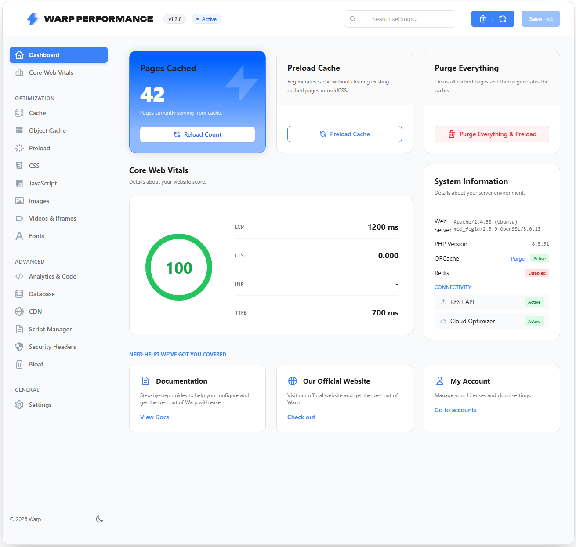Viewport: 576px width, 547px height.
Task: Click the Bloat trash can icon
Action: tap(19, 364)
